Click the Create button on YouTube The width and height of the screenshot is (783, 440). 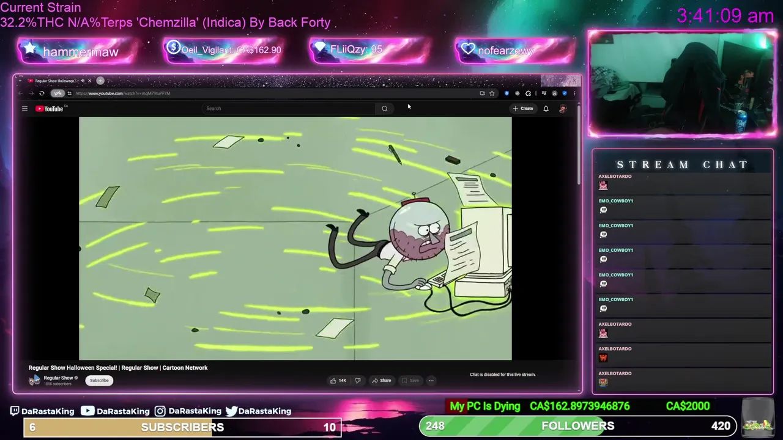(x=523, y=109)
